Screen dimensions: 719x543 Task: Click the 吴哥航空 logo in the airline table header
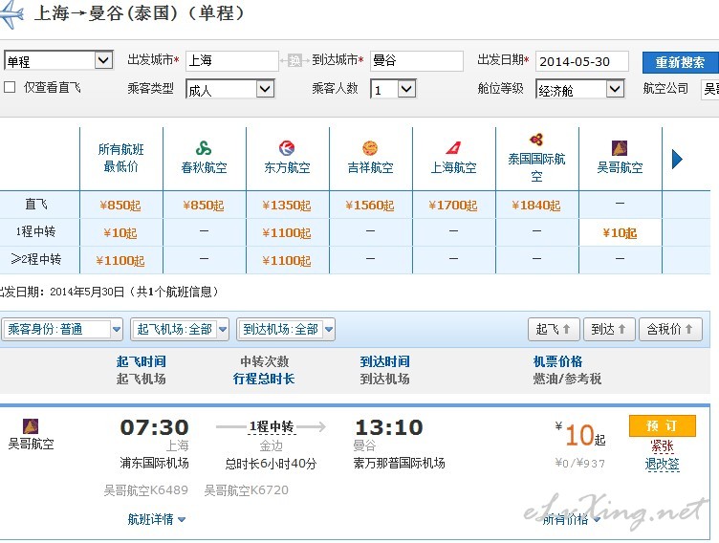[620, 148]
